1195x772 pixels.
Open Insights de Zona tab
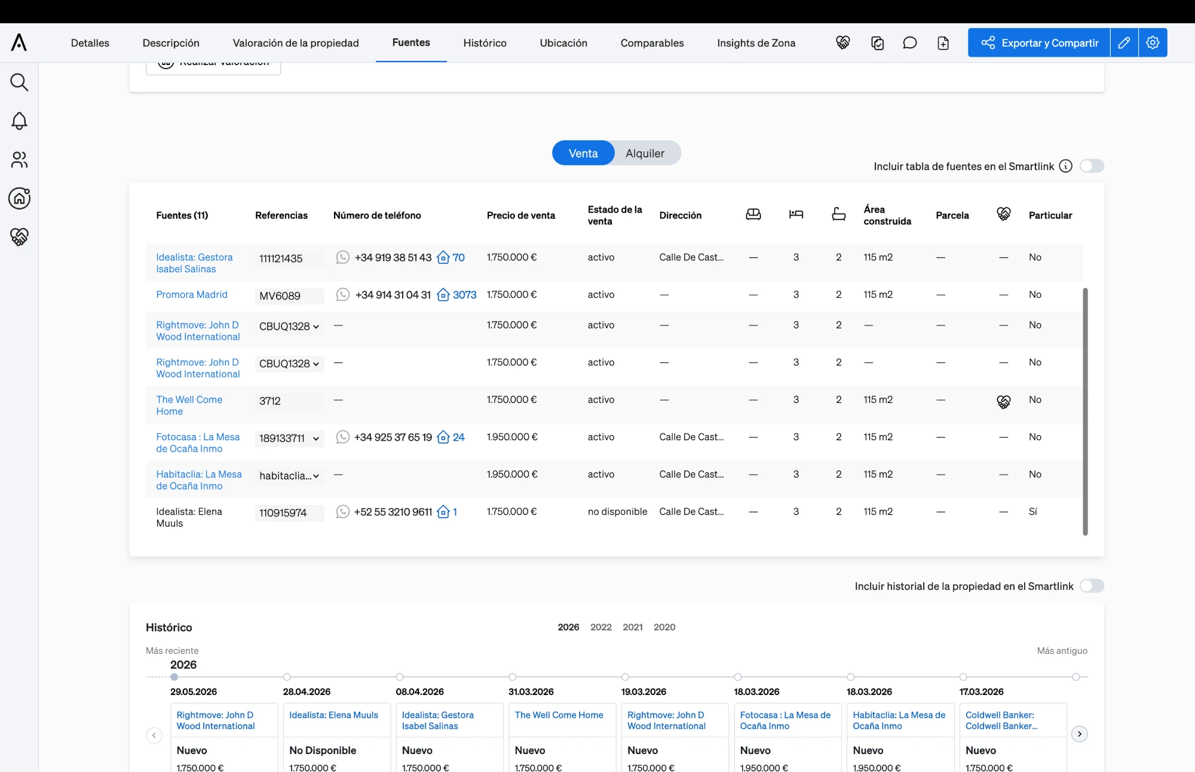tap(756, 43)
